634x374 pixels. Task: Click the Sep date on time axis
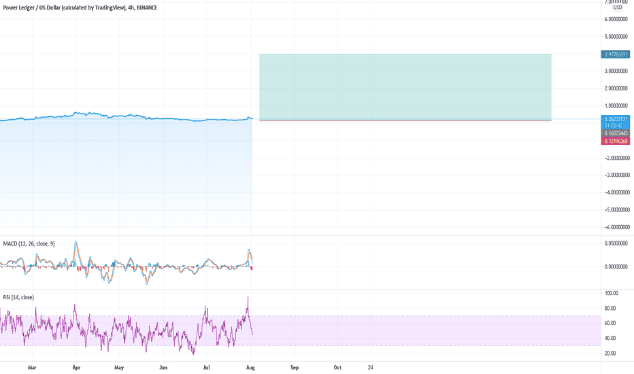295,367
